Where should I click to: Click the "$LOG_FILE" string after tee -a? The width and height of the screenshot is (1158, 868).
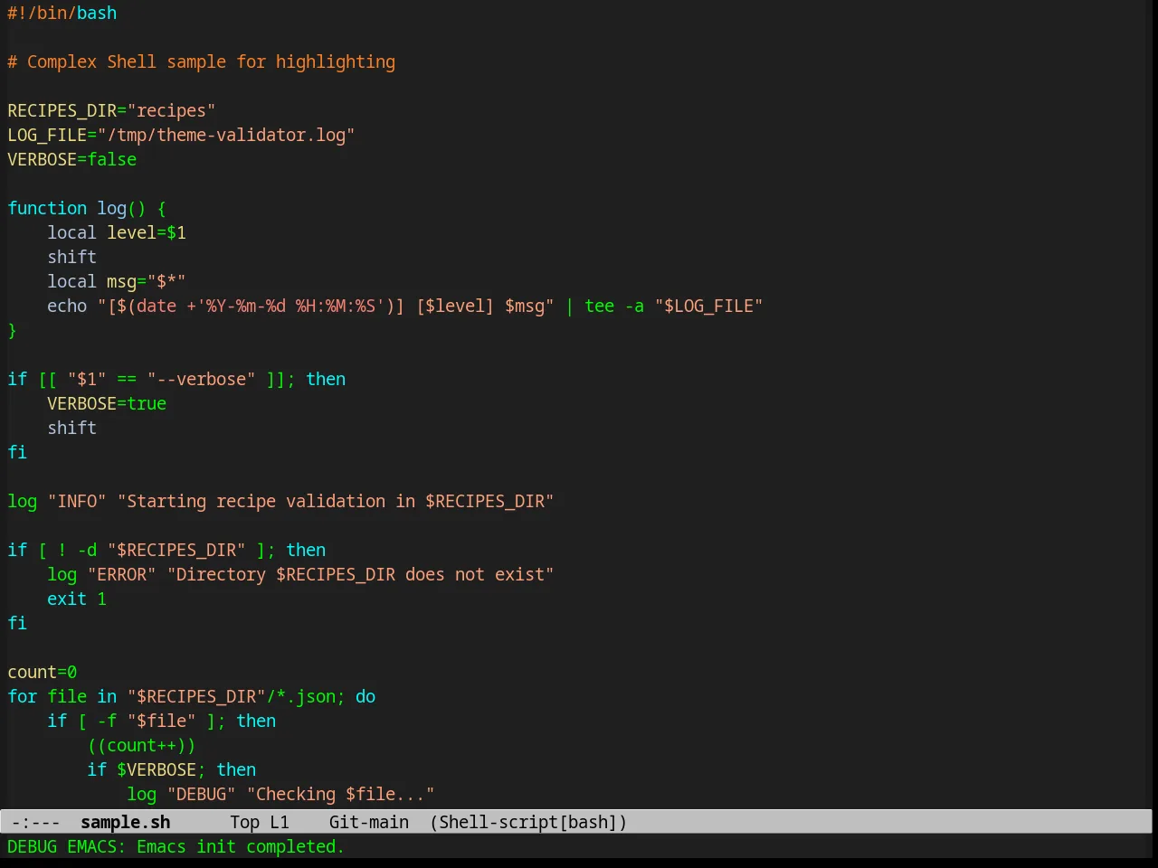[708, 306]
